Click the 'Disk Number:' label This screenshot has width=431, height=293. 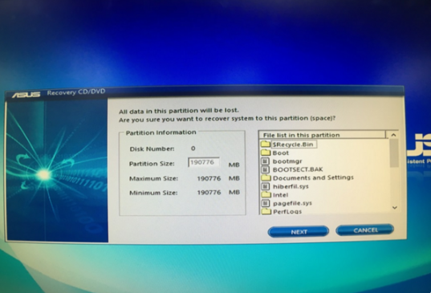152,149
